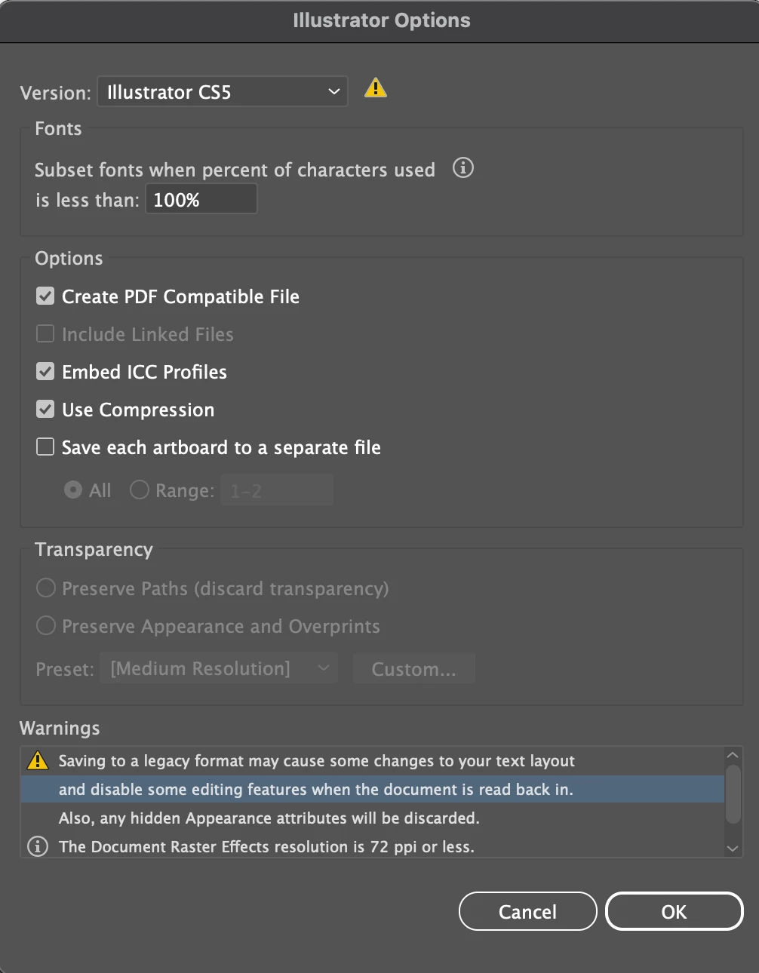
Task: Cancel the Illustrator Options dialog
Action: (527, 912)
